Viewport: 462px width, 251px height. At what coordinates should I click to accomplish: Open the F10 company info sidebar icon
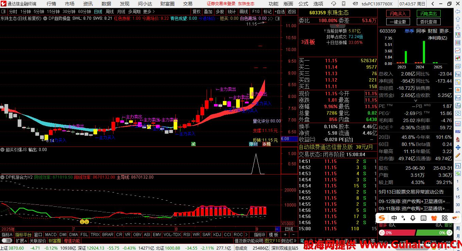click(x=457, y=74)
